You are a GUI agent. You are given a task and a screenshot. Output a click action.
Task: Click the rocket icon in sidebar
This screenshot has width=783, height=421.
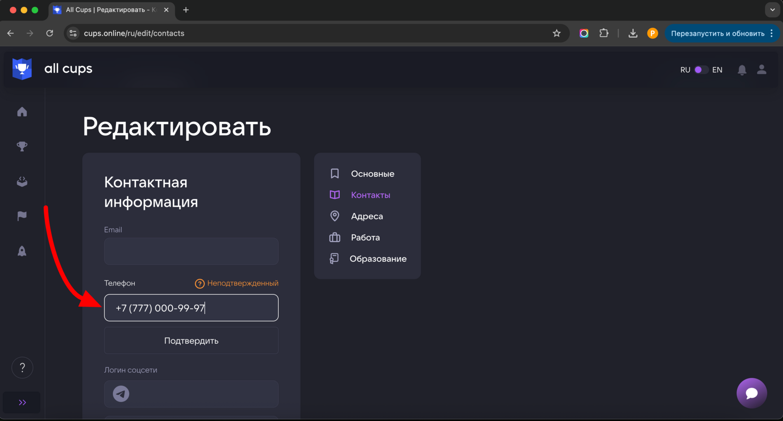point(22,251)
